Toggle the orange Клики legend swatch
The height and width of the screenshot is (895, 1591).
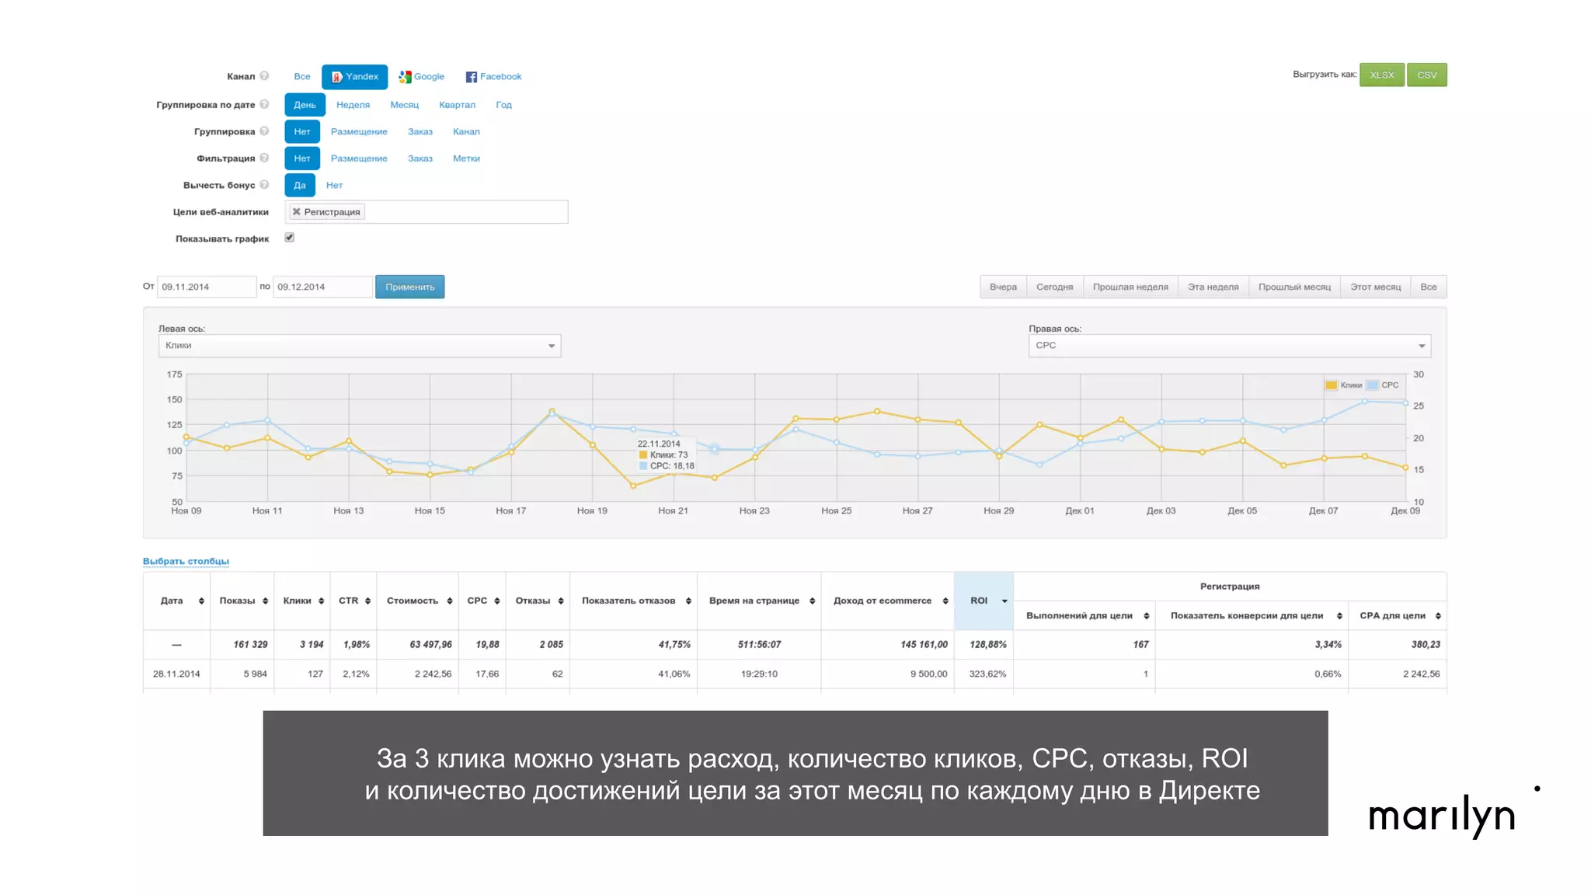[x=1332, y=385]
